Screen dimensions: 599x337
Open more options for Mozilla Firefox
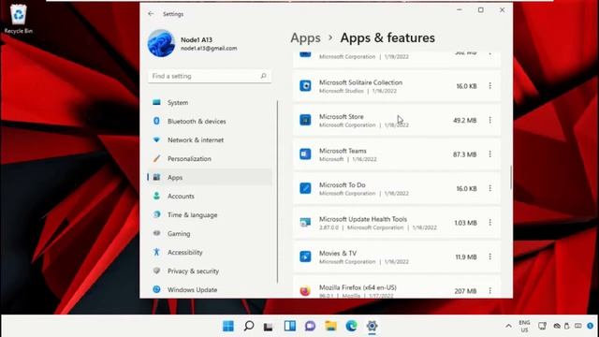[489, 291]
